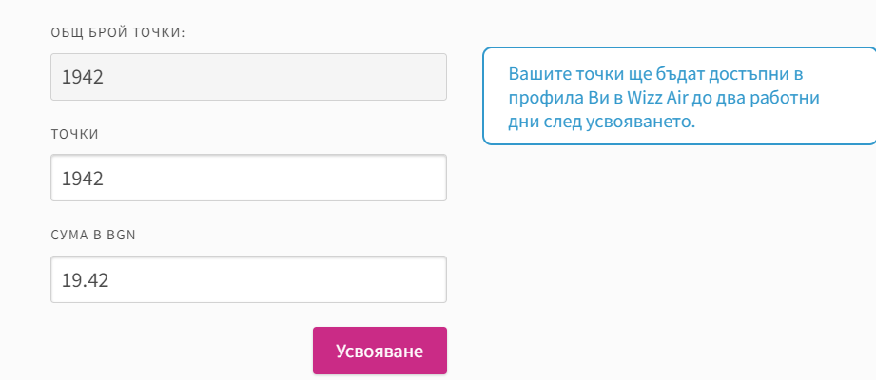This screenshot has height=380, width=876.
Task: Click the ТОЧКИ label text
Action: [74, 134]
